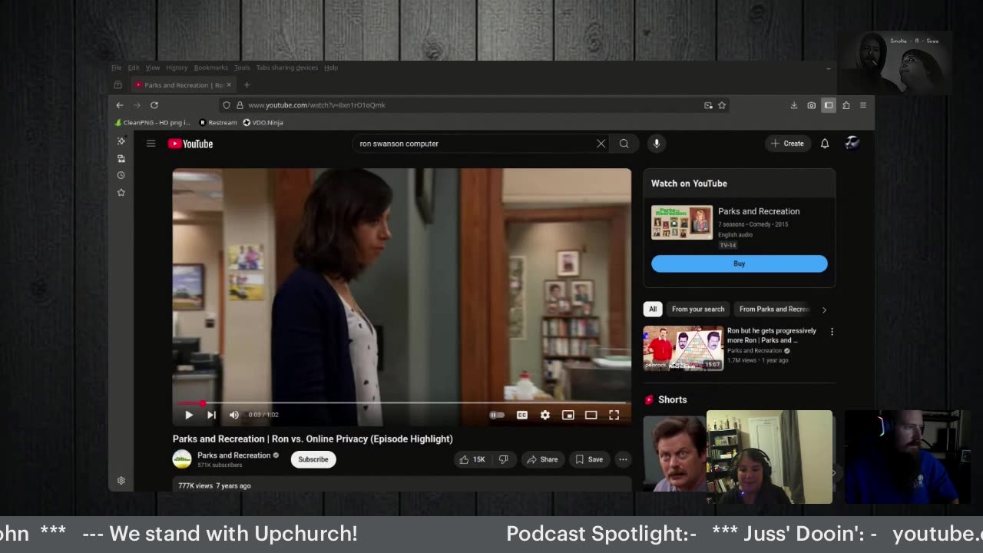Open options for the Ron progressively video
The width and height of the screenshot is (983, 553).
832,332
